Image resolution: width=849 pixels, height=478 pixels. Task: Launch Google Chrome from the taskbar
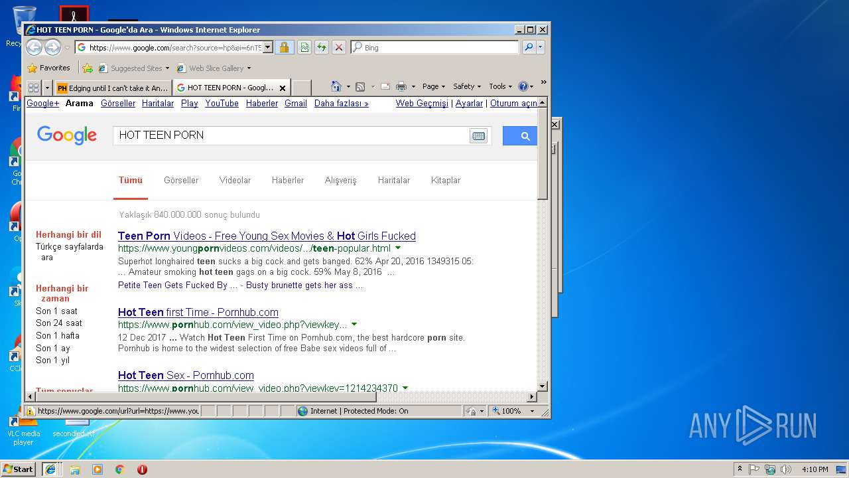click(x=119, y=469)
